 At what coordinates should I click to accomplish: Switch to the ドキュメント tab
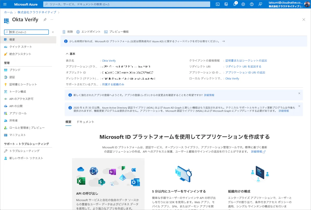[85, 122]
